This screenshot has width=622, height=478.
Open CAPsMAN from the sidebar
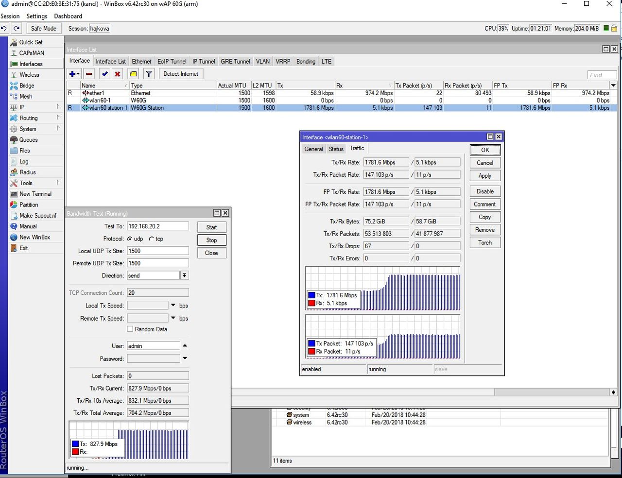pyautogui.click(x=32, y=53)
